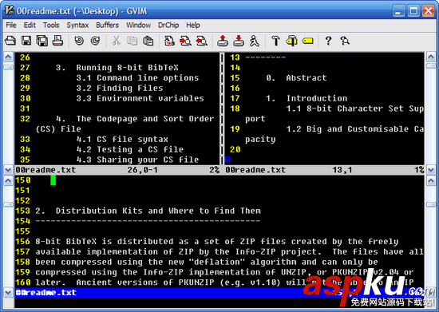
Task: Click the Find Previous toolbar icon
Action: pos(202,41)
